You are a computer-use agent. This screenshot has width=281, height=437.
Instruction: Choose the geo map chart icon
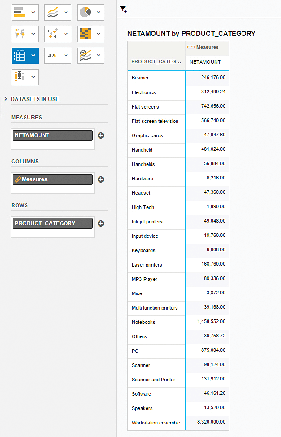20,34
